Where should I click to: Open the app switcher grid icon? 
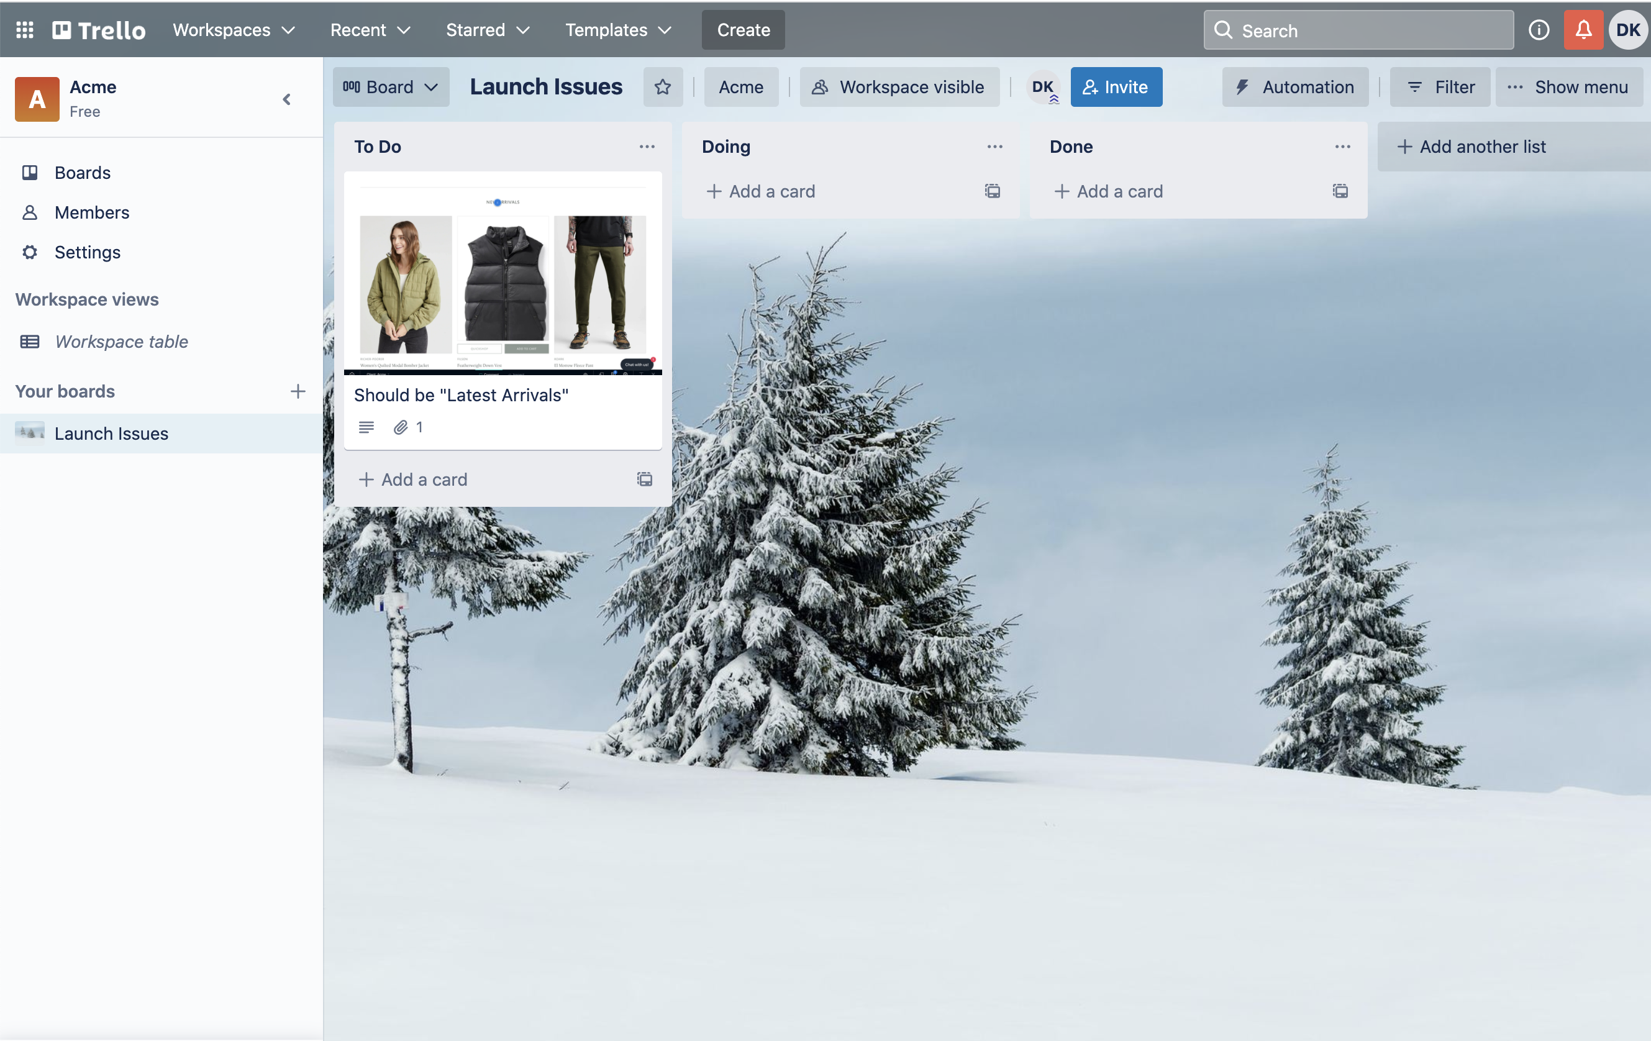click(x=25, y=29)
